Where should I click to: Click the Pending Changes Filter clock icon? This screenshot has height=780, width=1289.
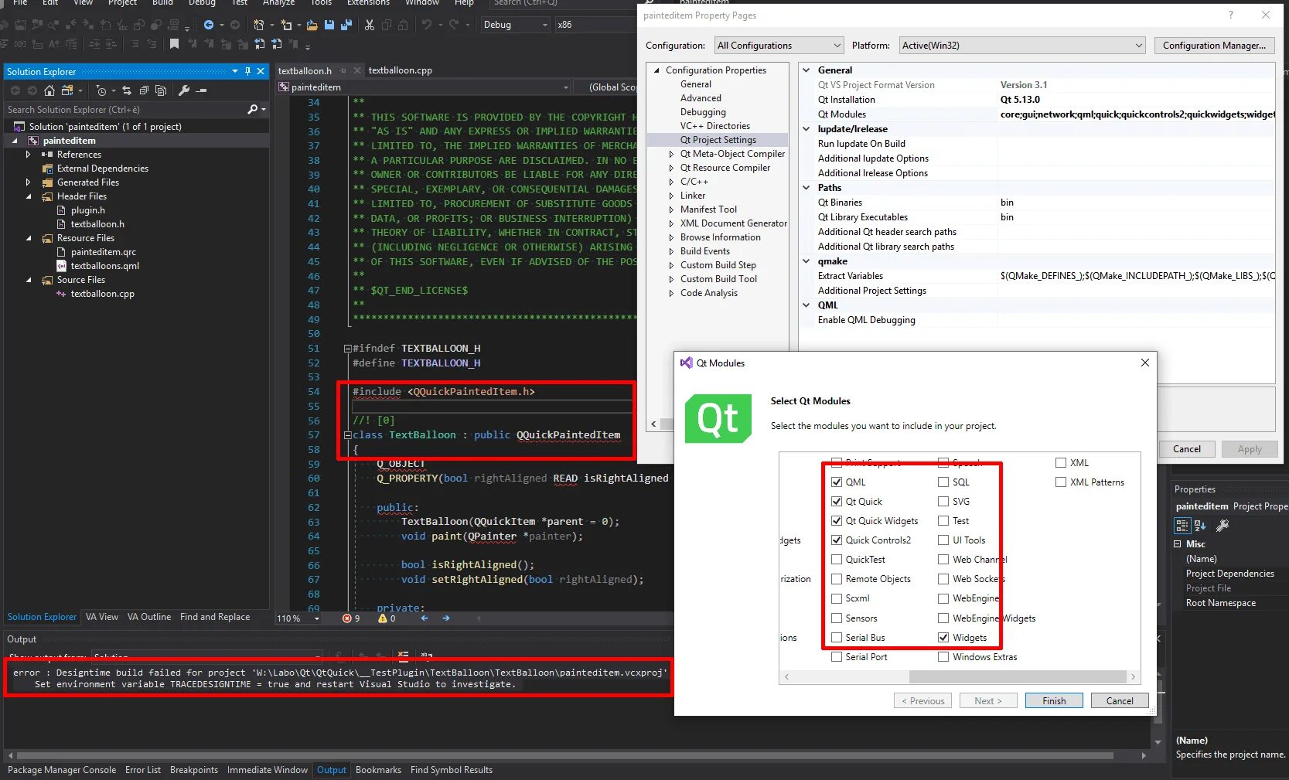point(101,90)
